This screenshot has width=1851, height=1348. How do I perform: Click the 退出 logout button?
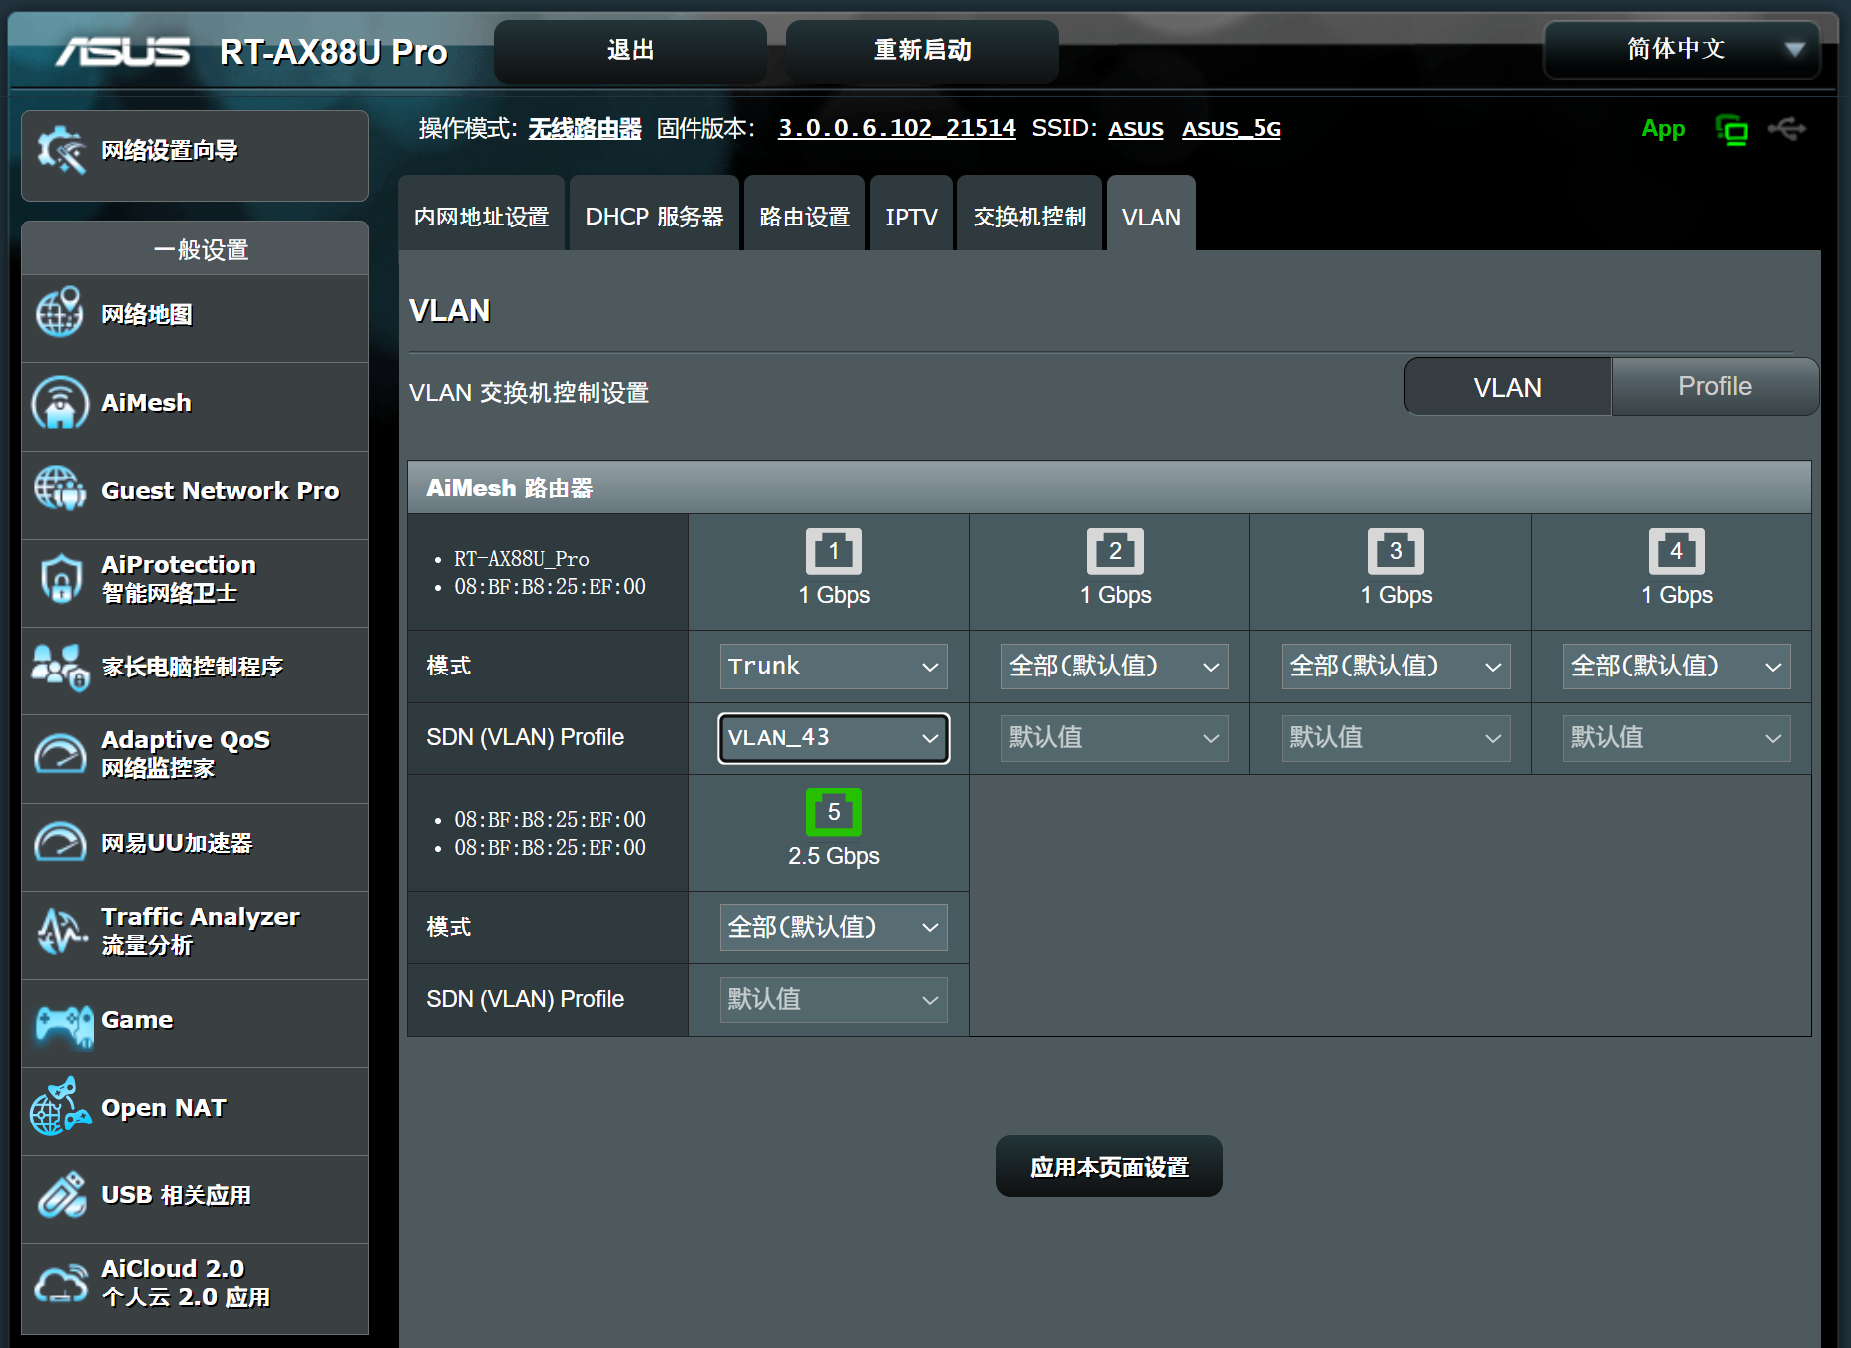click(x=631, y=50)
